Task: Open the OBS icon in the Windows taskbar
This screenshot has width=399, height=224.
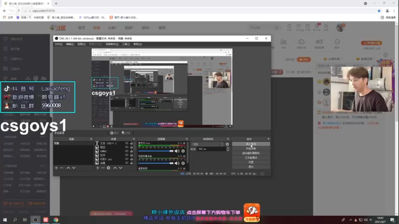Action: coord(35,220)
